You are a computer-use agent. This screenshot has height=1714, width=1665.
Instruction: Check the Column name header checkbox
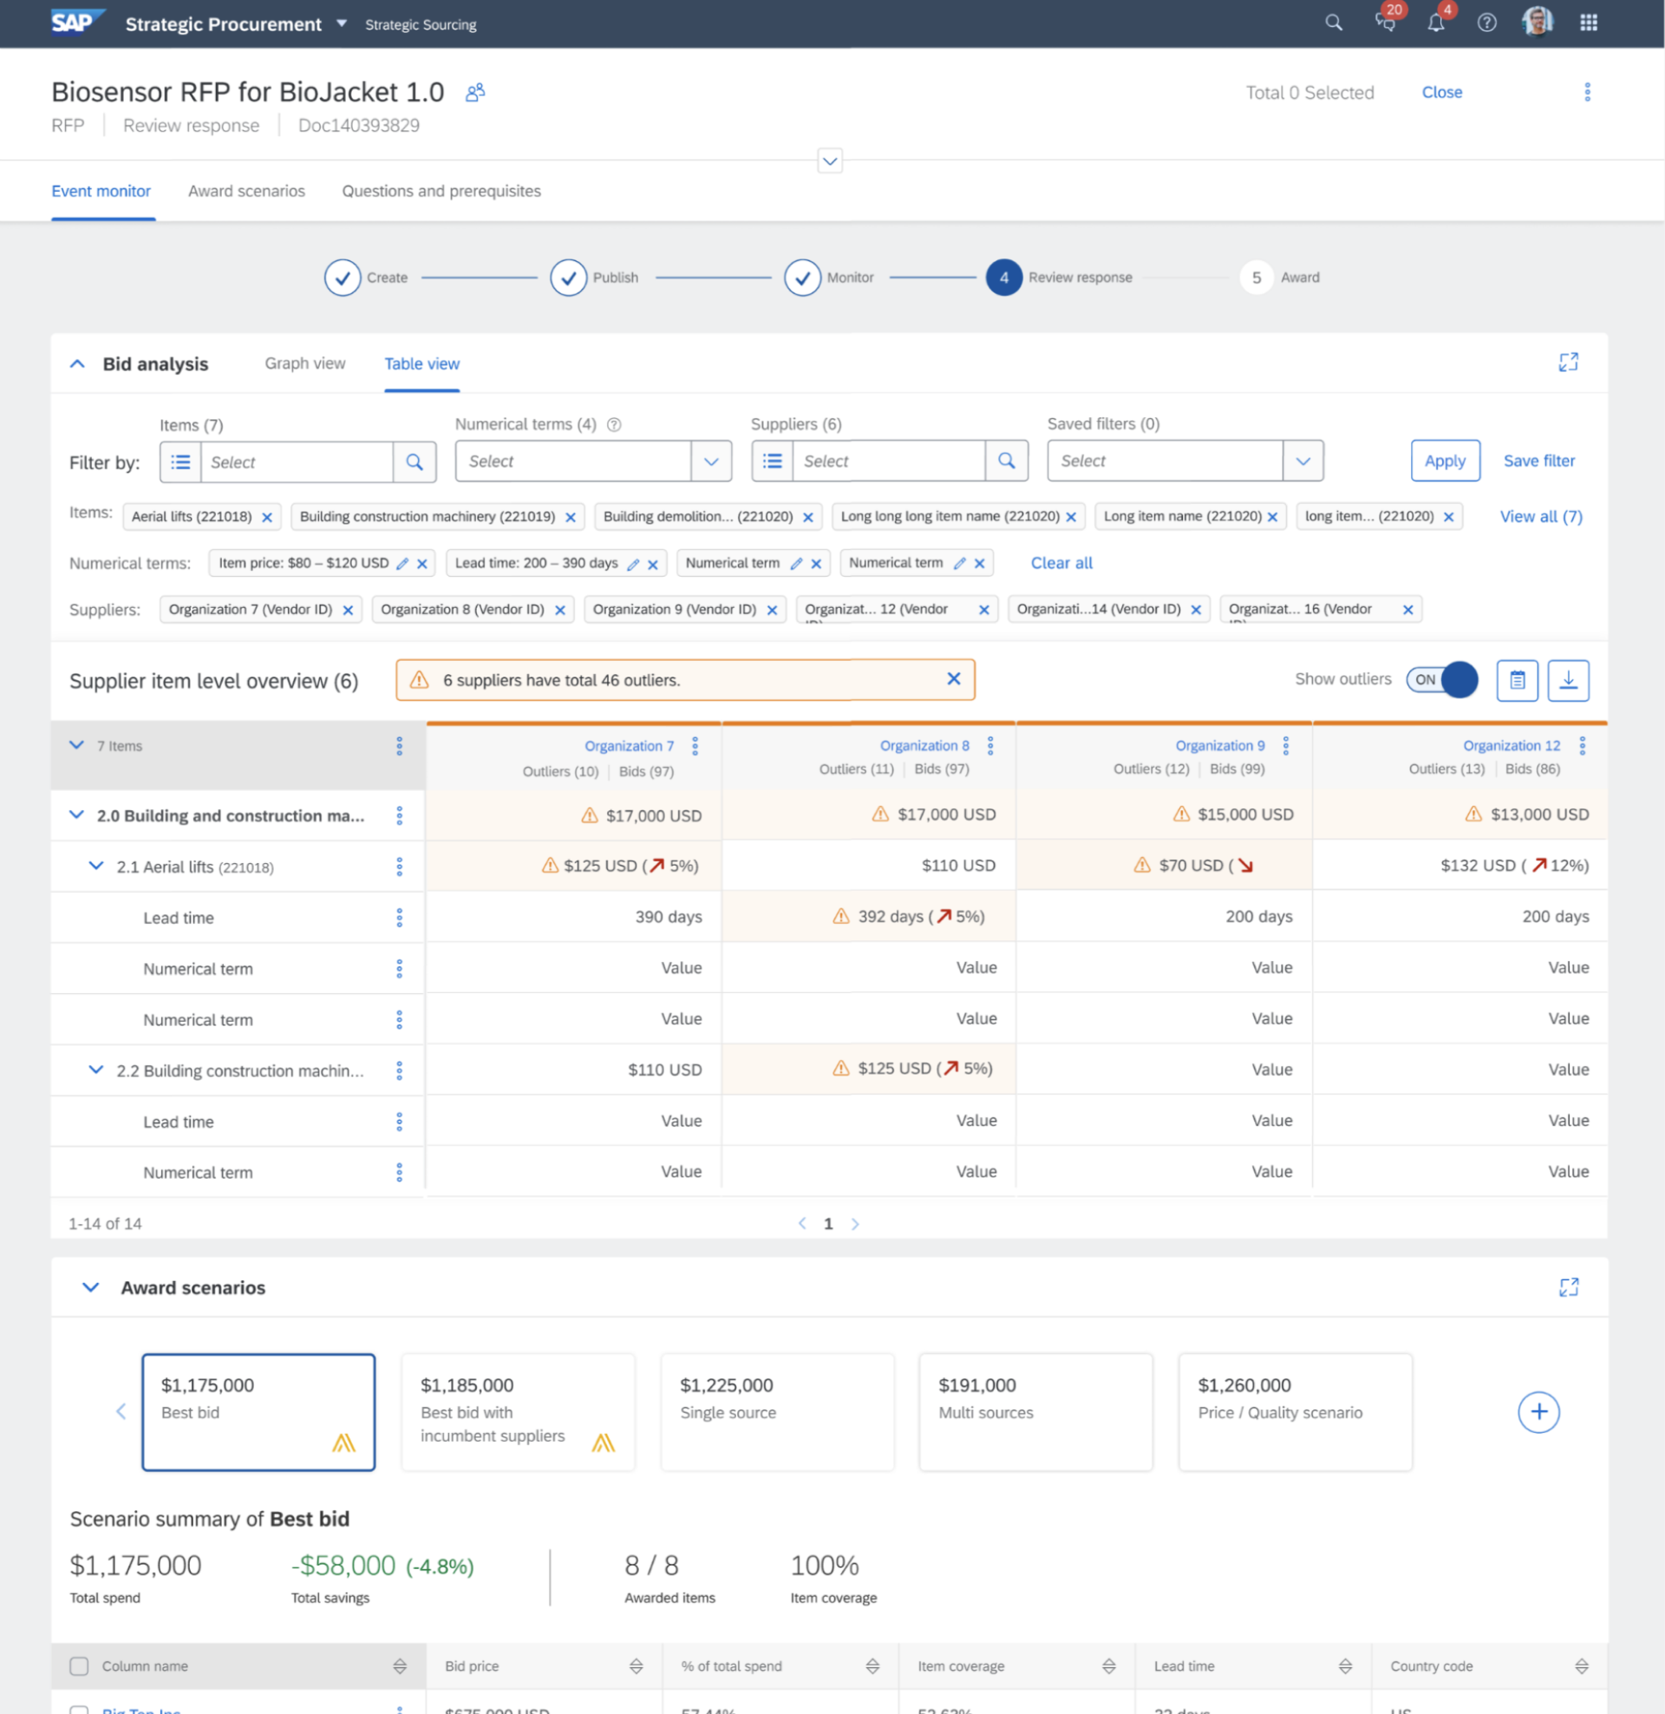coord(80,1666)
